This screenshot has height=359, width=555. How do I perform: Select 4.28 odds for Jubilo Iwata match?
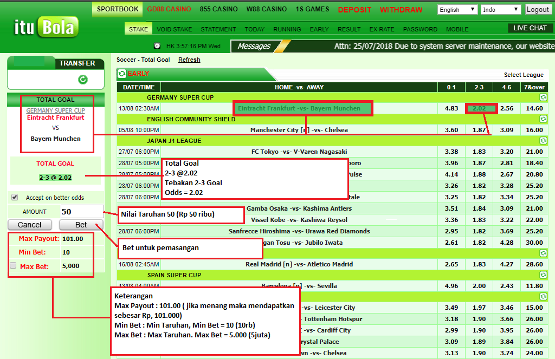(x=507, y=242)
